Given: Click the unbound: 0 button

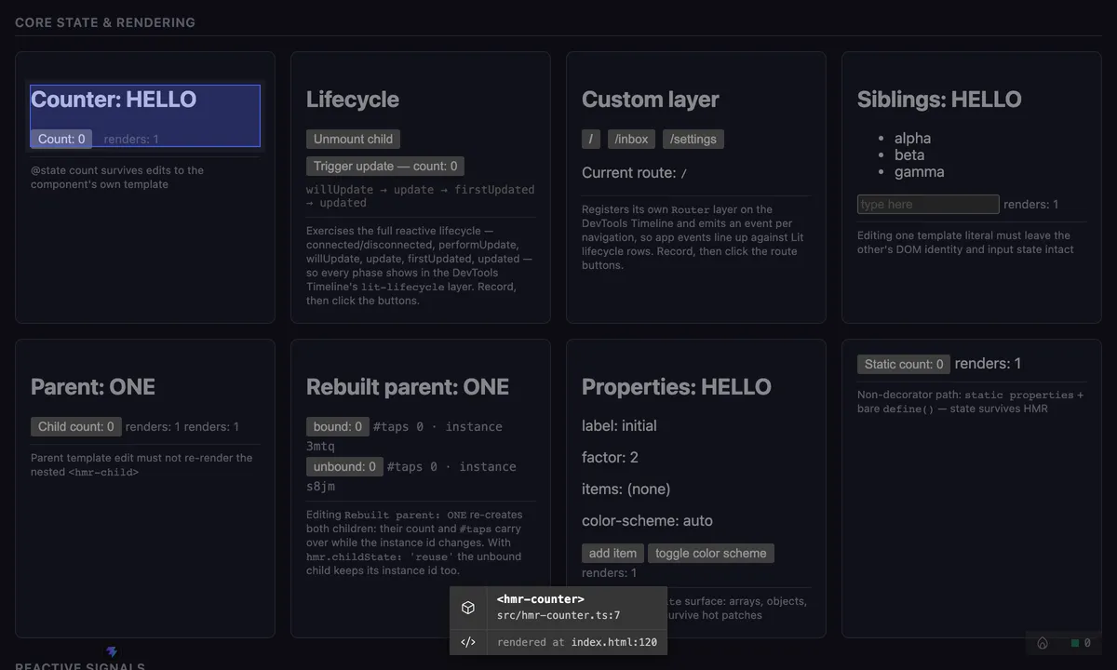Looking at the screenshot, I should pos(344,466).
